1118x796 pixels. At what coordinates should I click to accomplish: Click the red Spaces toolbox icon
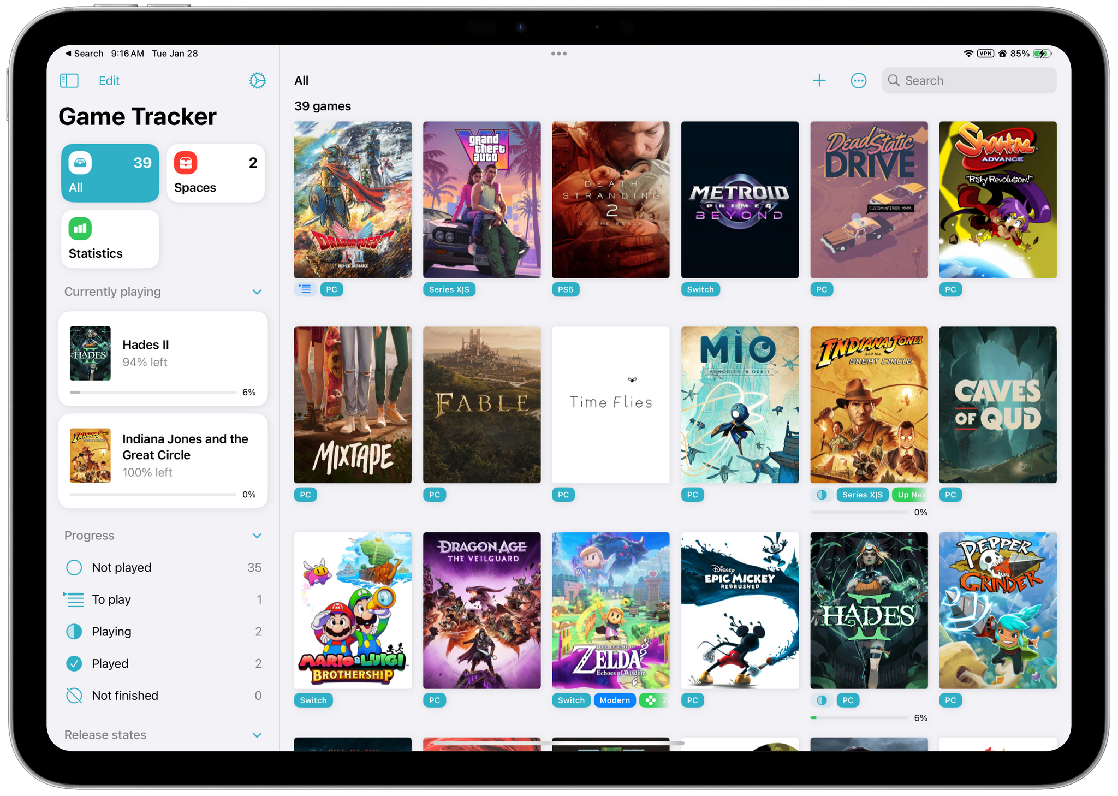(x=186, y=163)
